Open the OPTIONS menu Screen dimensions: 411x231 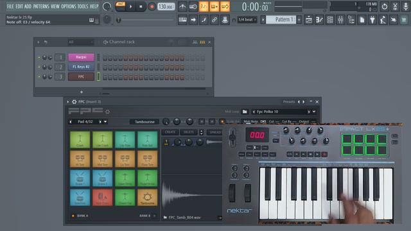coord(69,6)
